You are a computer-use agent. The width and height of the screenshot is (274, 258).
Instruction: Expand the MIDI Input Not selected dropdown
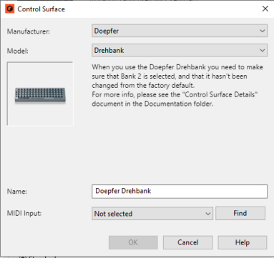click(152, 214)
